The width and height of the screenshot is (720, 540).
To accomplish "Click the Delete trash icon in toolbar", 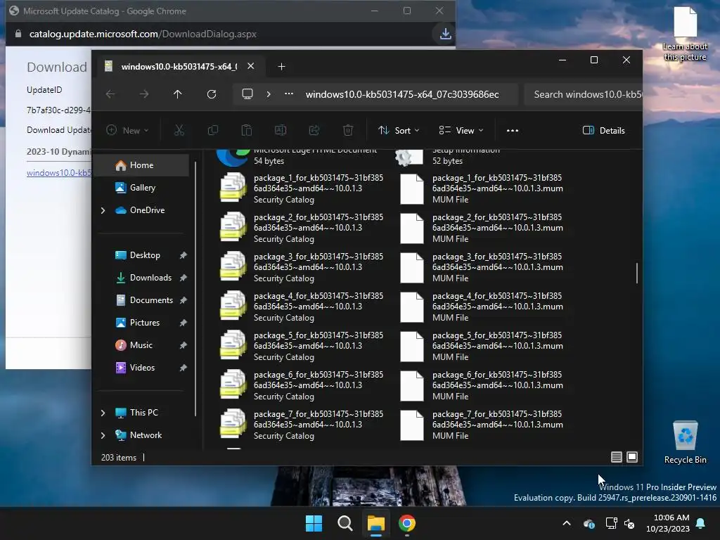I will (x=348, y=130).
